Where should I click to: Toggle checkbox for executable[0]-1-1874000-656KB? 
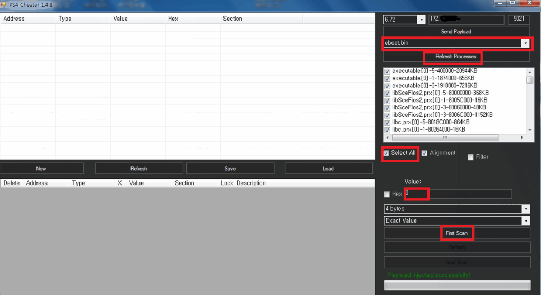click(x=387, y=78)
